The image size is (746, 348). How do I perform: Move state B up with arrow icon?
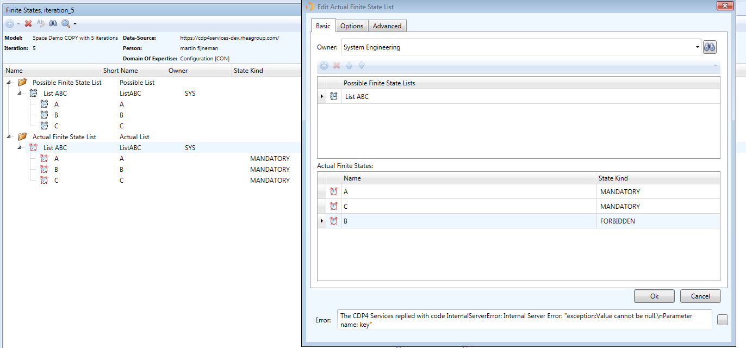[349, 65]
